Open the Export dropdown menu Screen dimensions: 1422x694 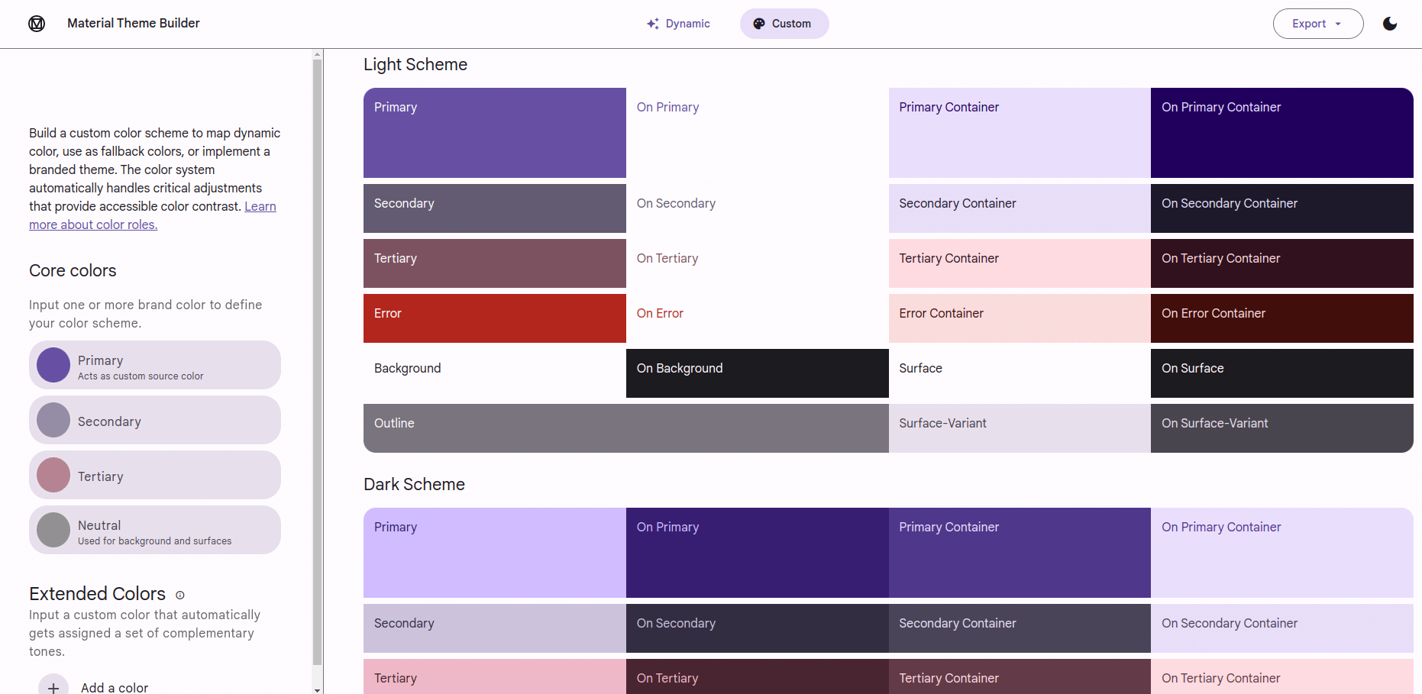[x=1317, y=24]
